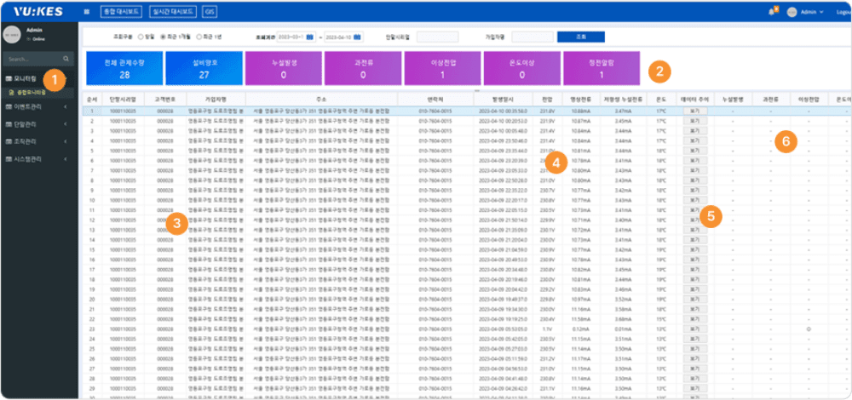852x400 pixels.
Task: Click the blue 조회 search button
Action: [x=580, y=37]
